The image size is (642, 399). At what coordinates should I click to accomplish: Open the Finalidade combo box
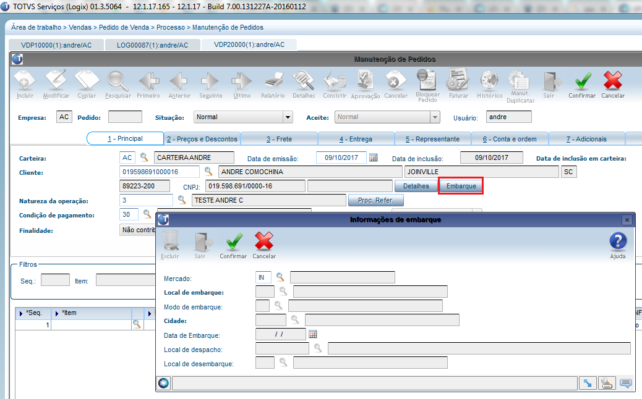(x=138, y=230)
